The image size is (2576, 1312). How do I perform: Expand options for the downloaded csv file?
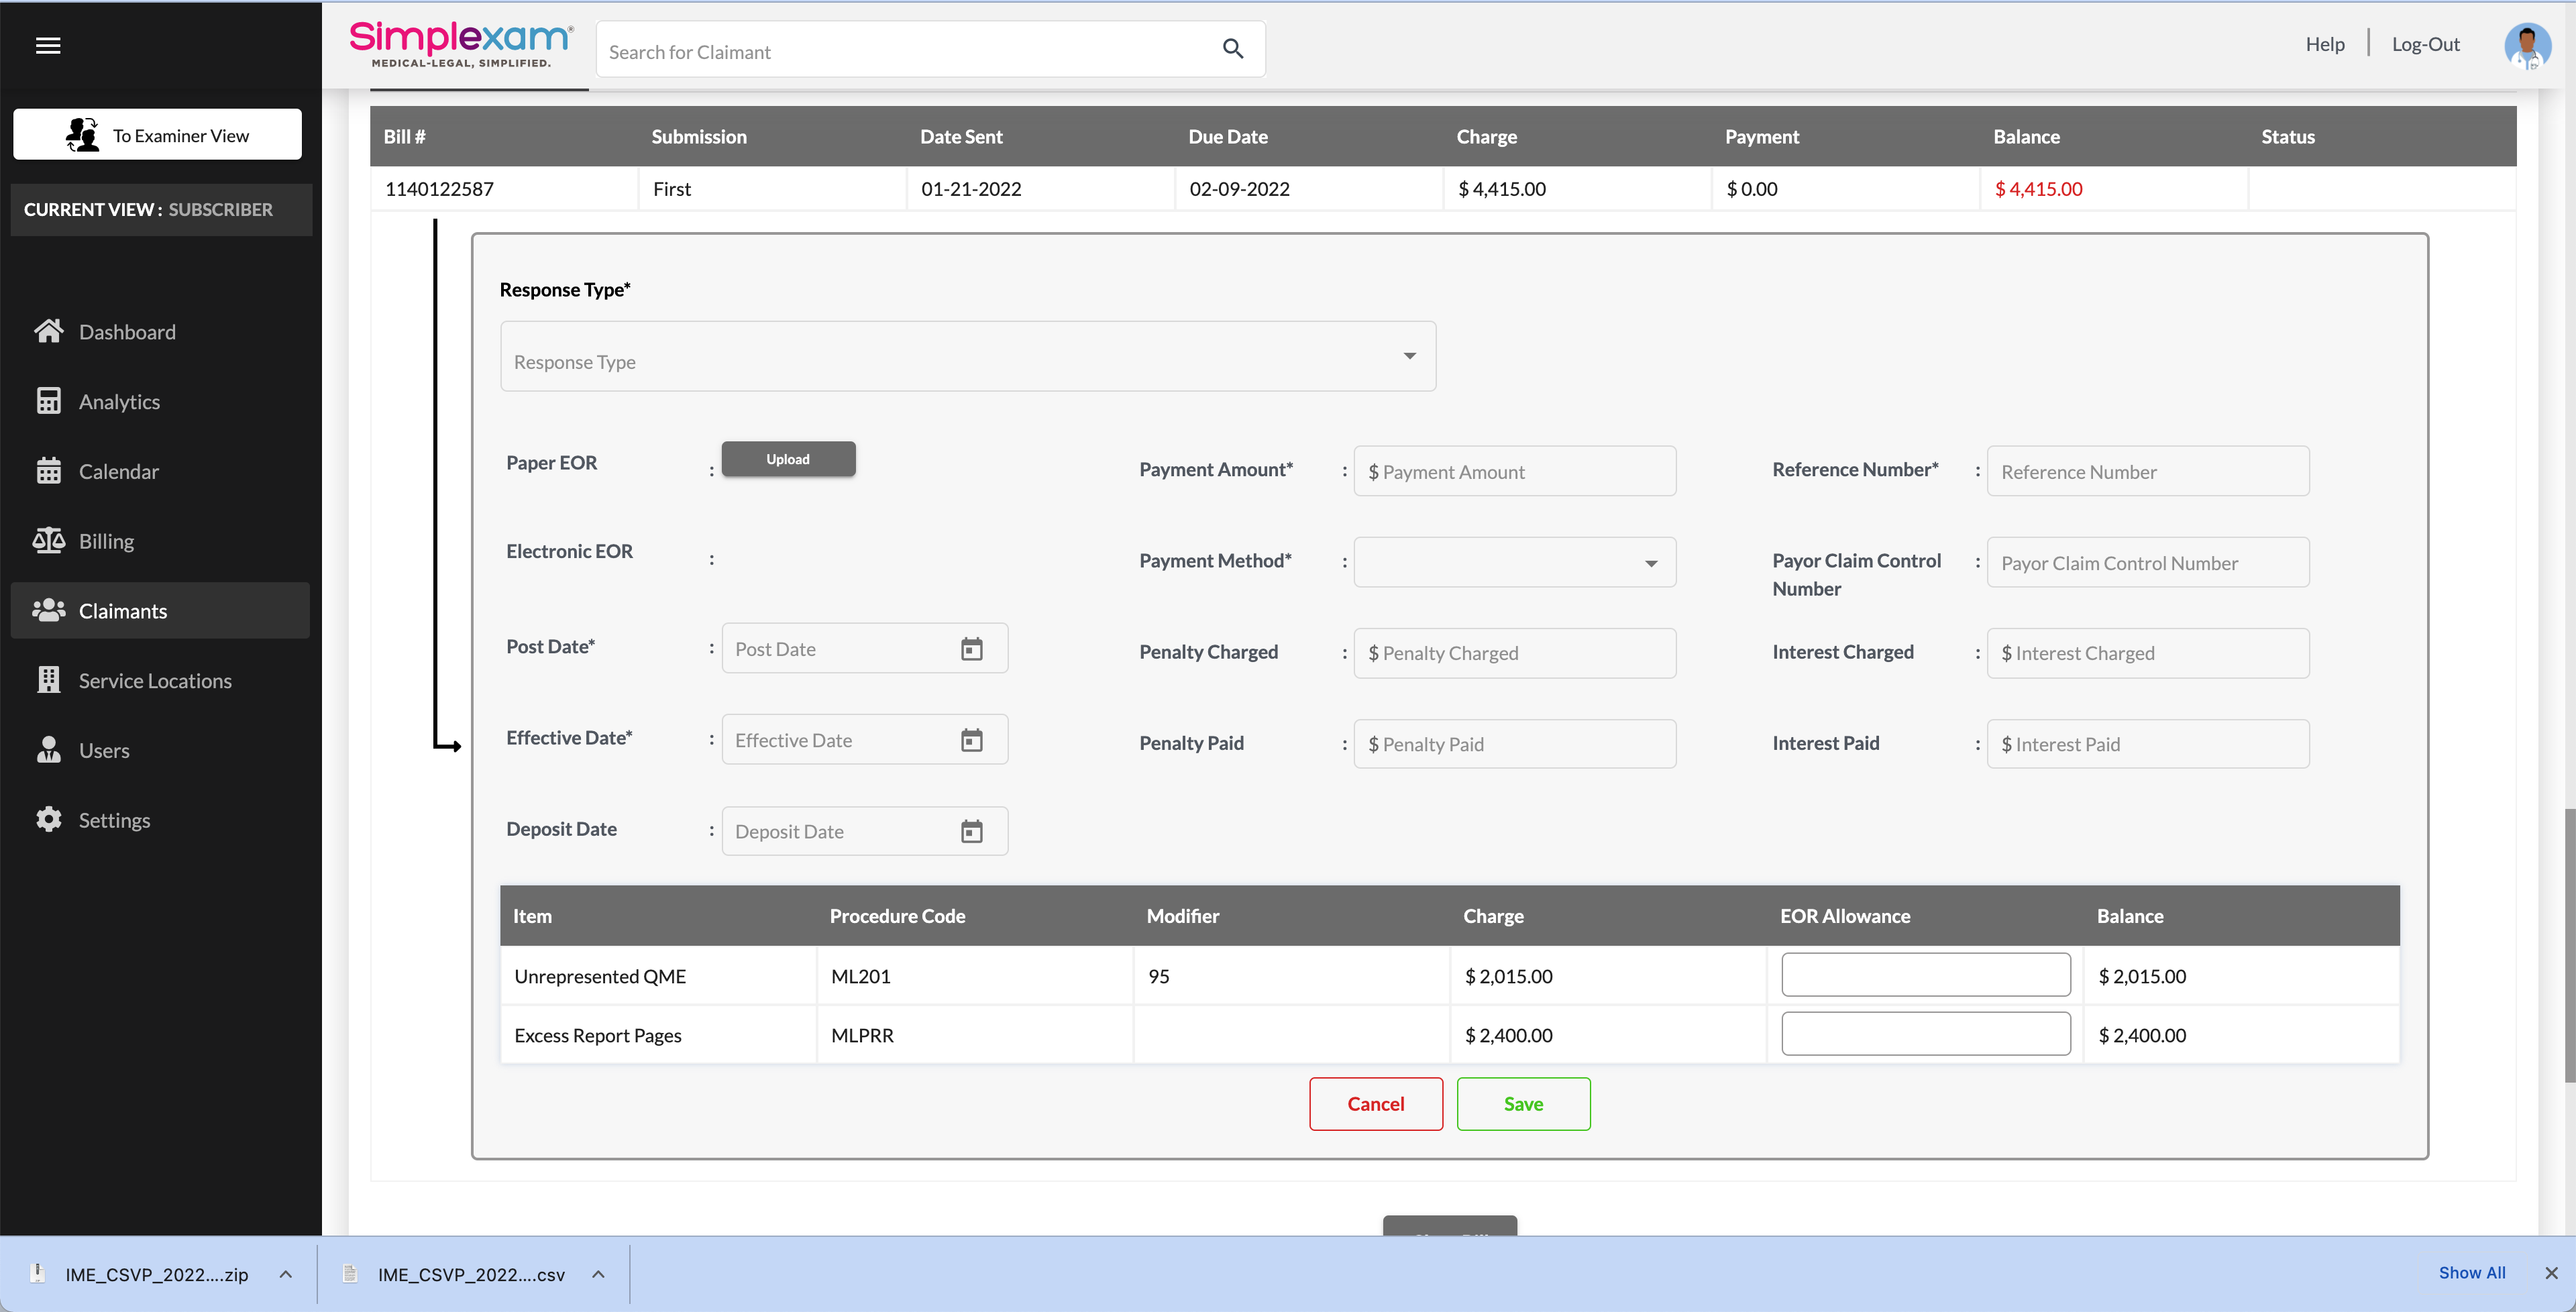[x=598, y=1274]
